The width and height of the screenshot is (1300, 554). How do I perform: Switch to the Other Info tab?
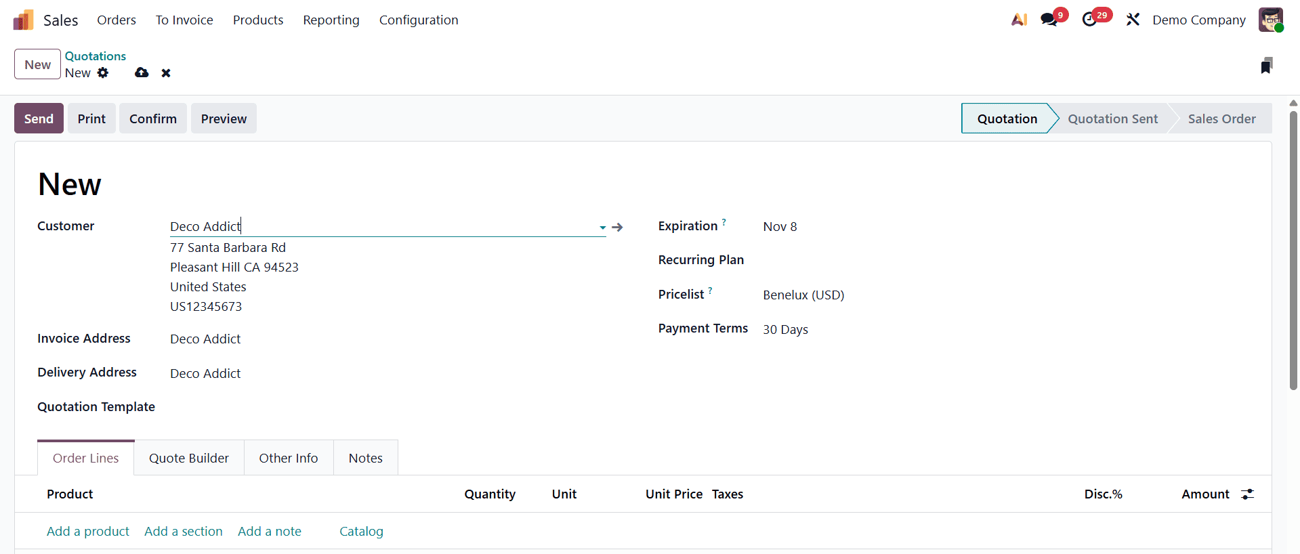pos(288,459)
